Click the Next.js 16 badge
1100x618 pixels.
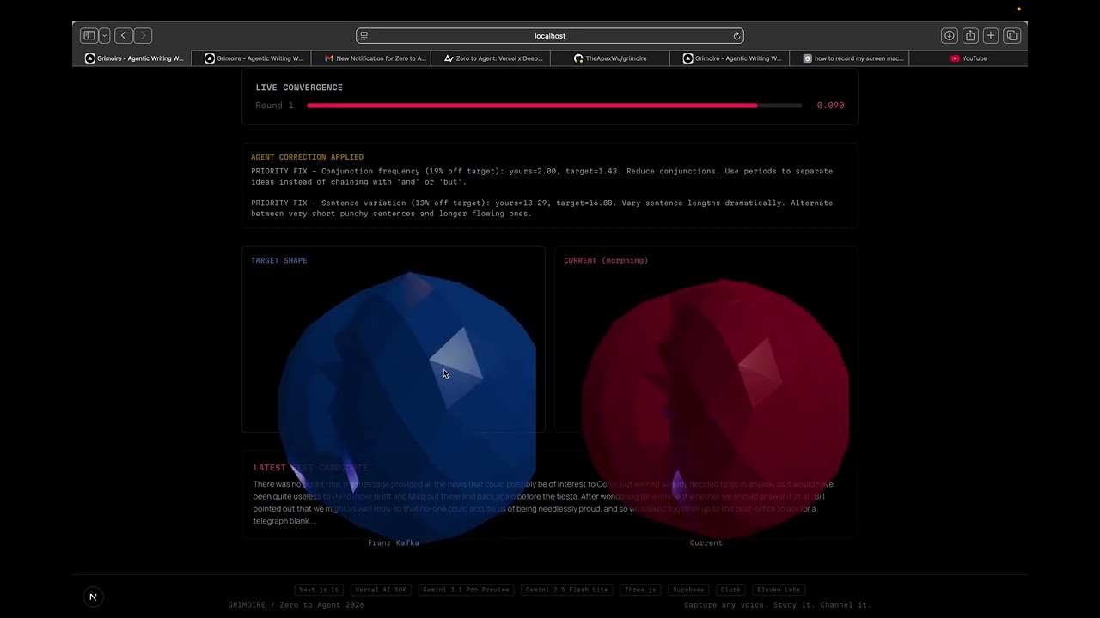(319, 590)
